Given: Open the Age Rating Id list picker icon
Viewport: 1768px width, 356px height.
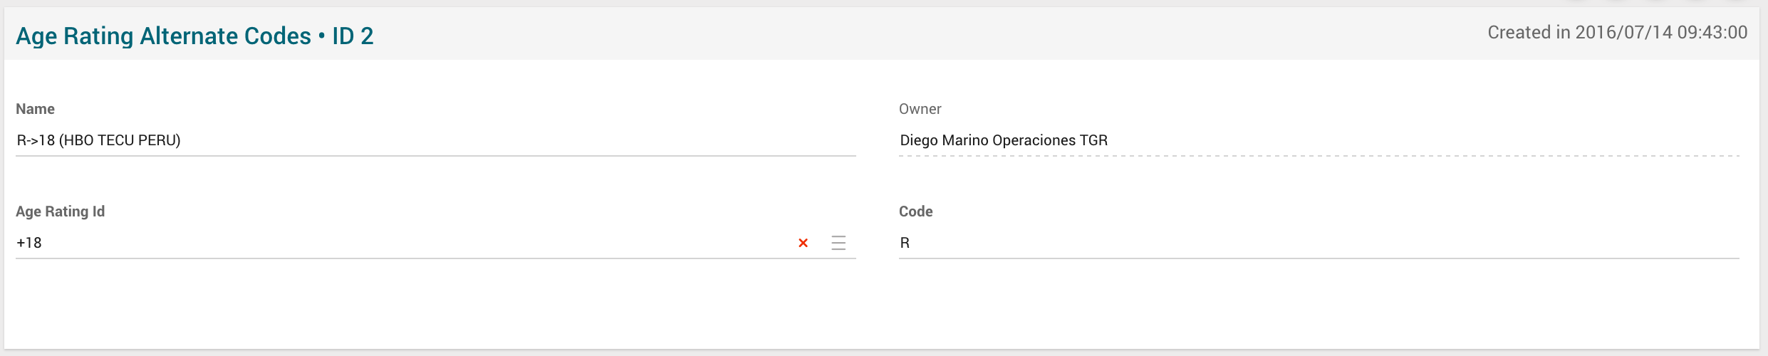Looking at the screenshot, I should click(x=838, y=243).
